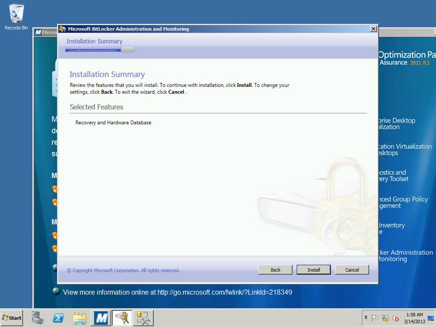Screen dimensions: 436x327
Task: Open the Group Policy link in the MDOP window
Action: (403, 202)
